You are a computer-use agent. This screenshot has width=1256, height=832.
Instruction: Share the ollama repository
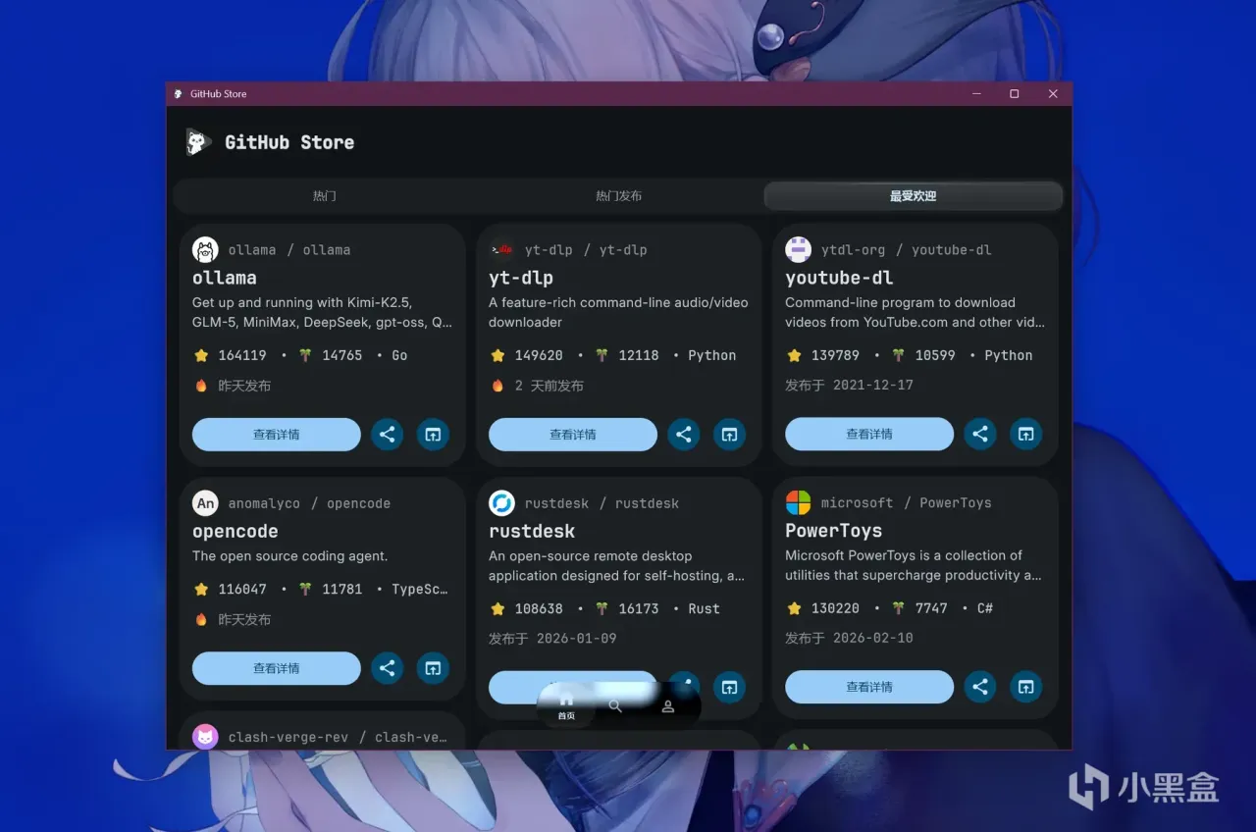(388, 435)
